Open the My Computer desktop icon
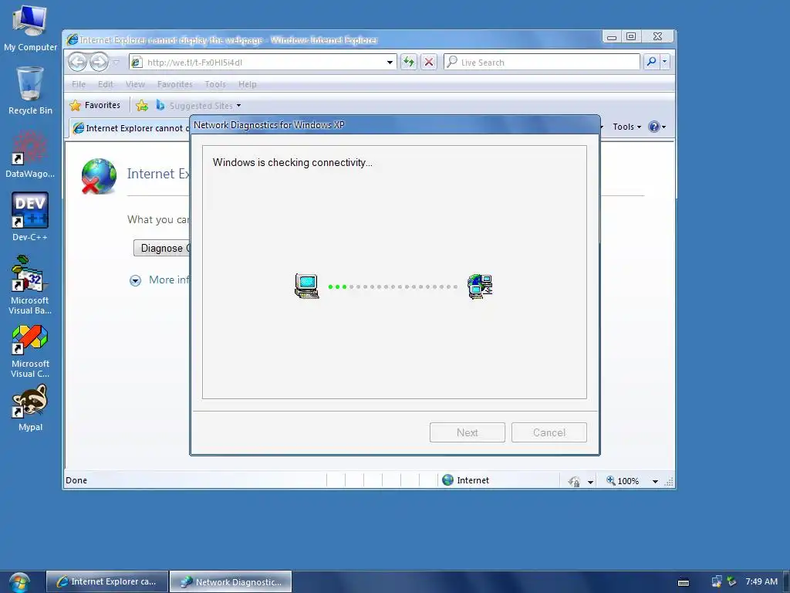The image size is (790, 593). click(x=30, y=28)
